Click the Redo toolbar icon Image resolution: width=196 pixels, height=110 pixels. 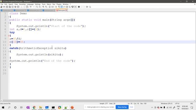point(33,7)
